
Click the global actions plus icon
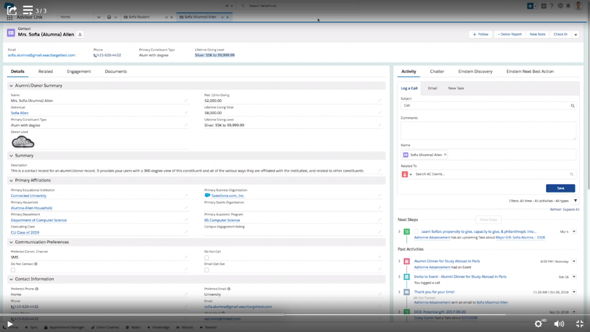pyautogui.click(x=544, y=6)
